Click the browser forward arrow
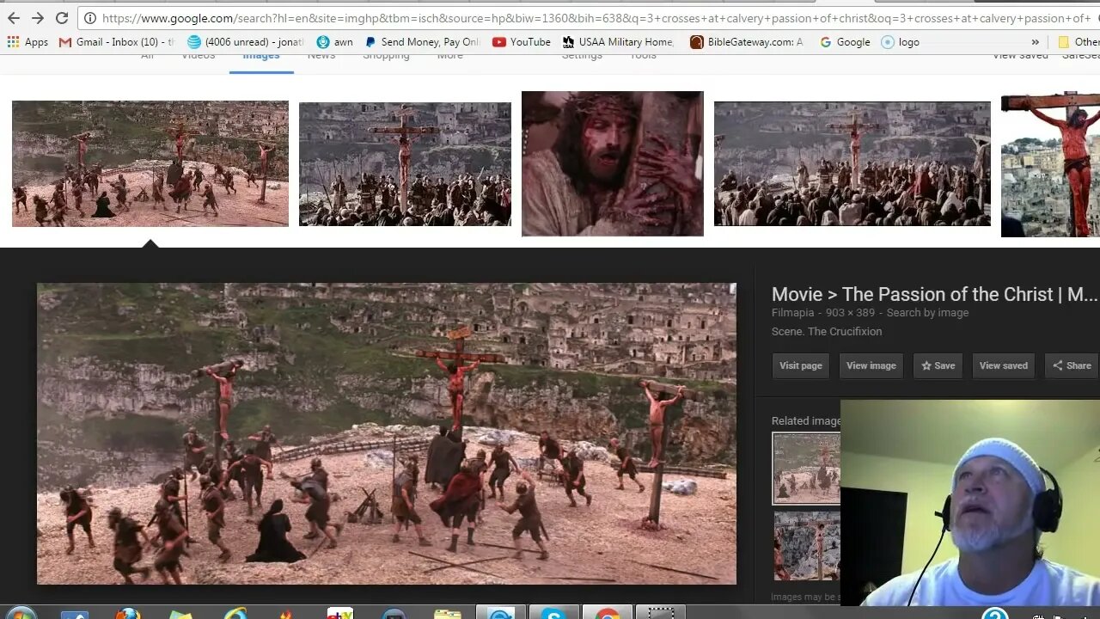Screen dimensions: 1100x619 38,18
